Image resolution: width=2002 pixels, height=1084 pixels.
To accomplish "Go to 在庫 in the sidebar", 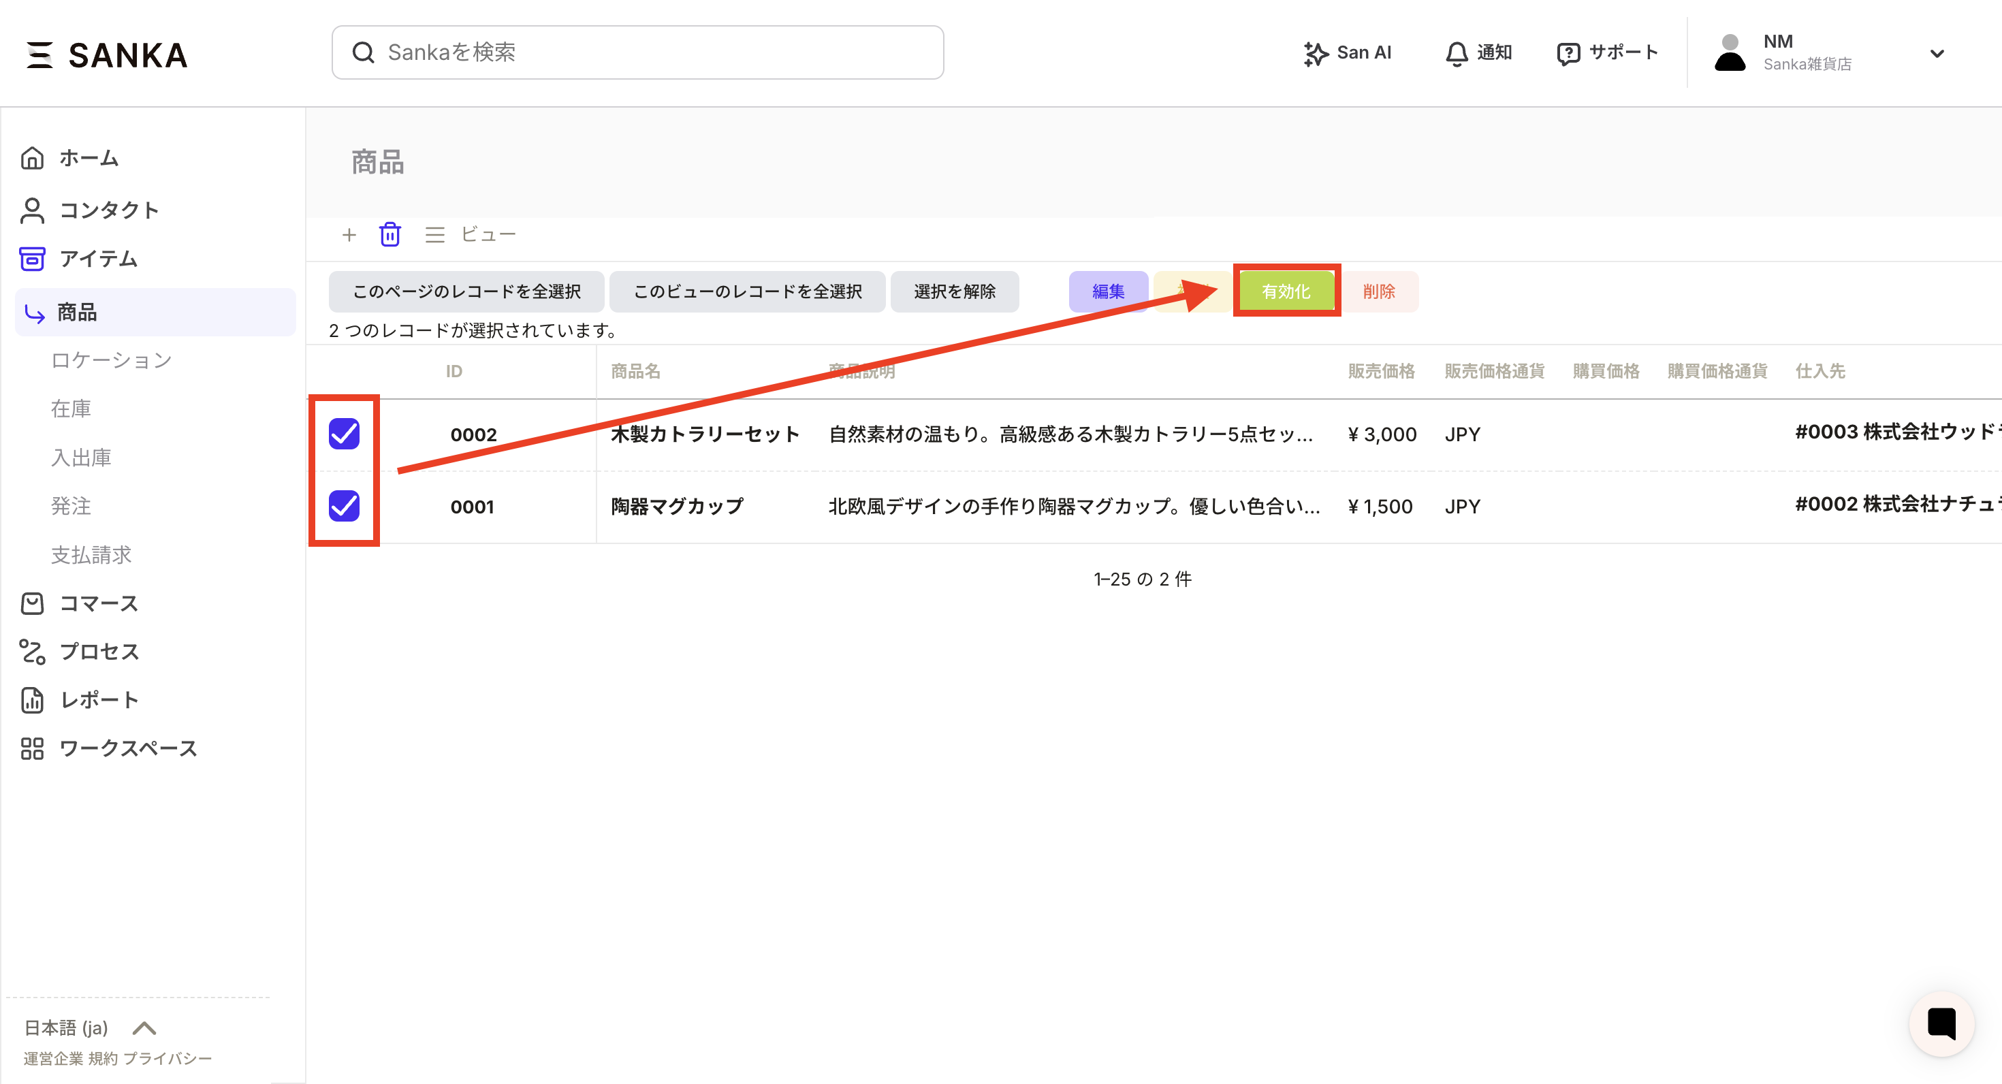I will point(71,409).
